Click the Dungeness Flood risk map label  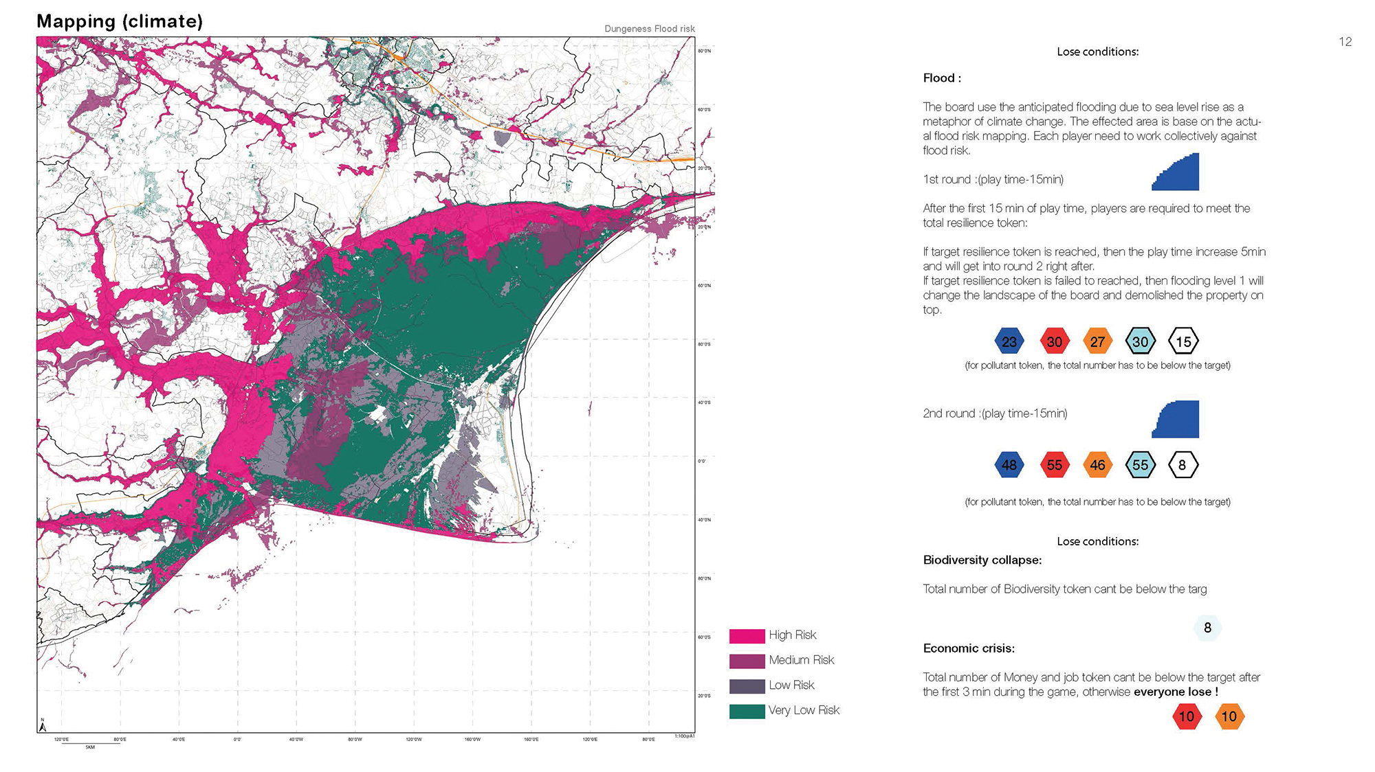tap(649, 29)
